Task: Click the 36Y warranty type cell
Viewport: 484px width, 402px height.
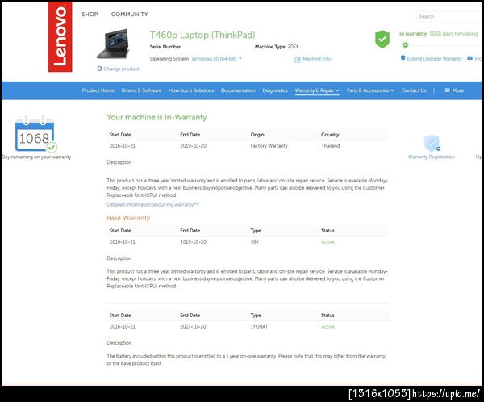Action: [255, 242]
